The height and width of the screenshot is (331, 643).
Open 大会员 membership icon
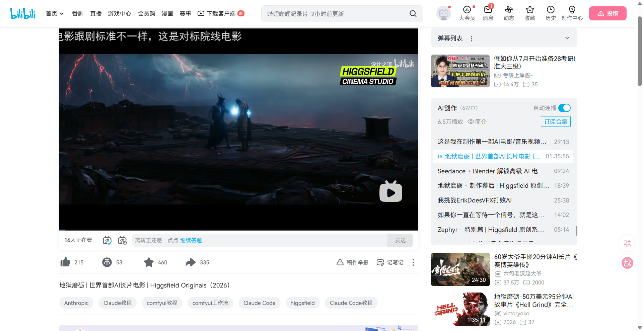[467, 9]
